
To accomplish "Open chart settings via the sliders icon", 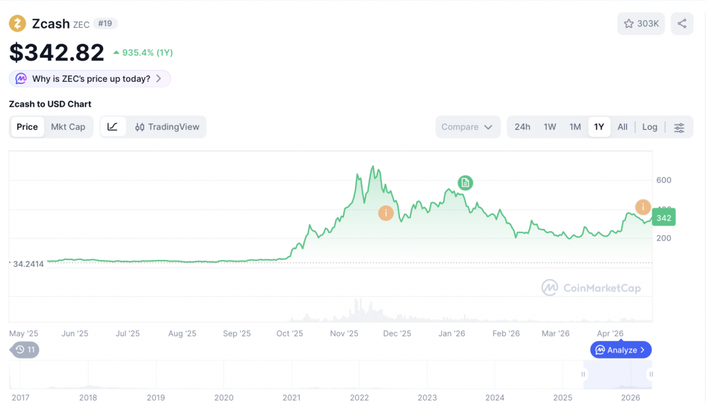I will (x=679, y=127).
